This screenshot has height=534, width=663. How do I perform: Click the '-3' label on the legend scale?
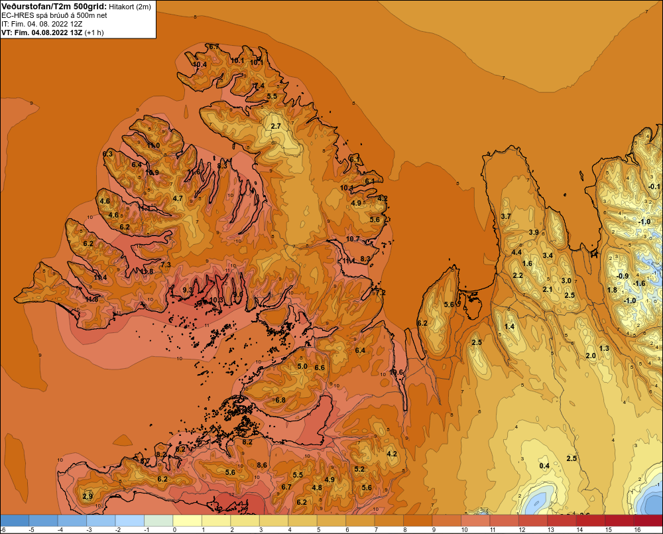coord(89,530)
